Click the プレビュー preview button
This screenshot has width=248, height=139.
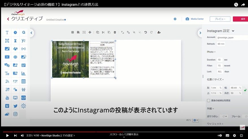click(220, 19)
